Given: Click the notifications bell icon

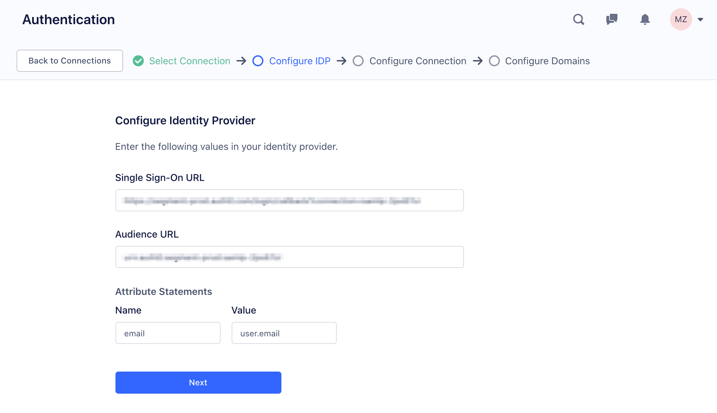Looking at the screenshot, I should click(x=645, y=19).
